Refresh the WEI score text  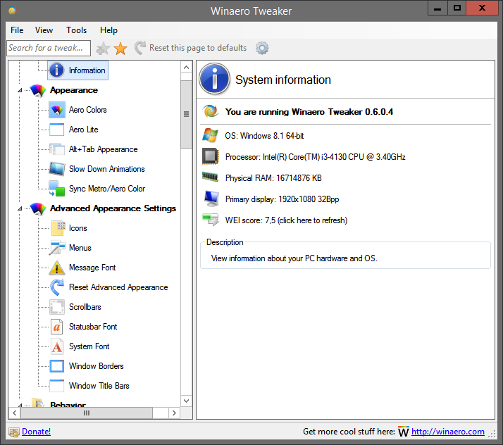(x=286, y=220)
